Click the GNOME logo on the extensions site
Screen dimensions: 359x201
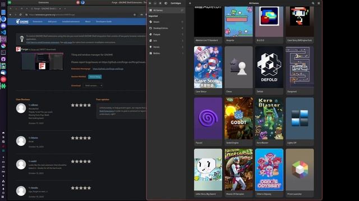click(22, 21)
